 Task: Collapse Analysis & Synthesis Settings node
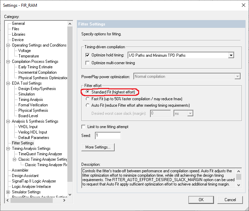click(8, 122)
